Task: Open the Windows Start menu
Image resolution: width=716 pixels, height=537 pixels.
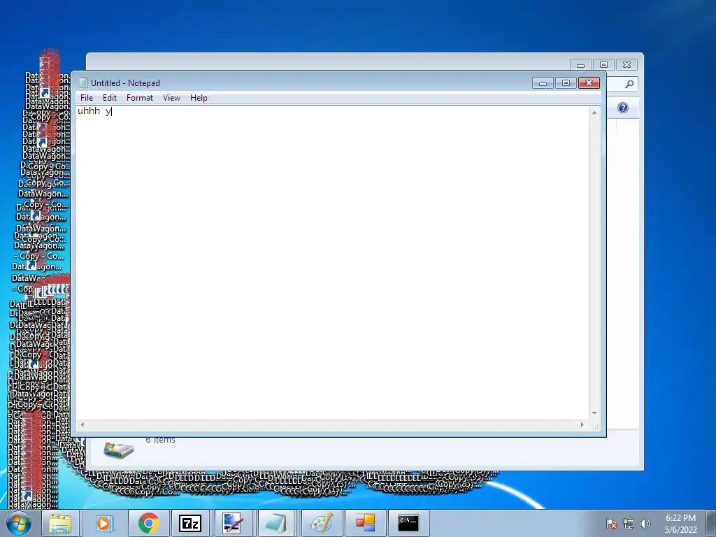Action: pyautogui.click(x=19, y=523)
